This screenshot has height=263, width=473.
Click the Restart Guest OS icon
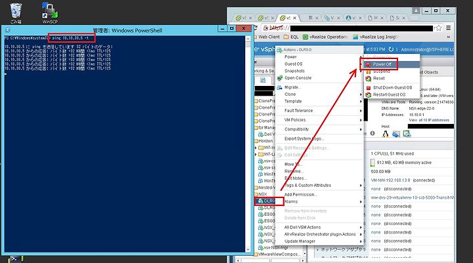(369, 94)
